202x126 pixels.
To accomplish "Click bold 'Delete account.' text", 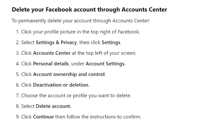I will coord(54,106).
